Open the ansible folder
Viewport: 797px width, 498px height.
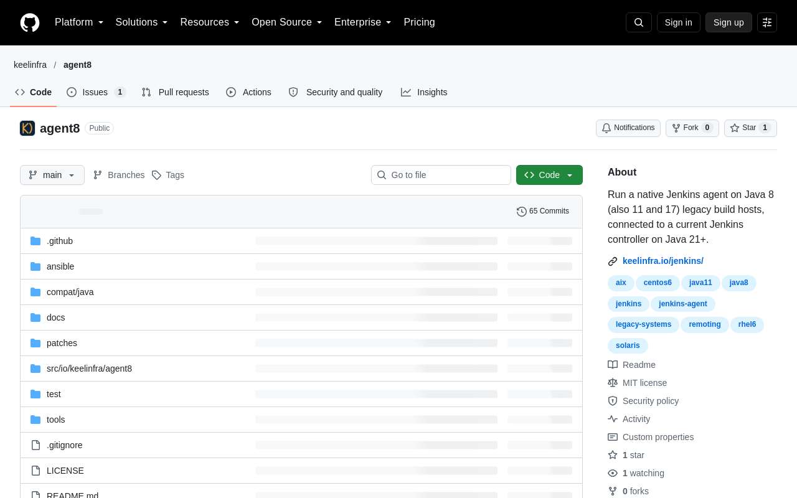tap(60, 266)
